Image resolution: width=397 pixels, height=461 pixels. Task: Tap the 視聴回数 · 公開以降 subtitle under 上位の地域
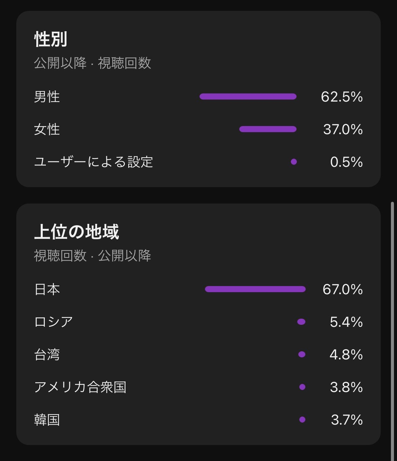(92, 256)
